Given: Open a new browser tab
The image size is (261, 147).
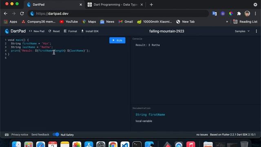Looking at the screenshot, I should [151, 4].
